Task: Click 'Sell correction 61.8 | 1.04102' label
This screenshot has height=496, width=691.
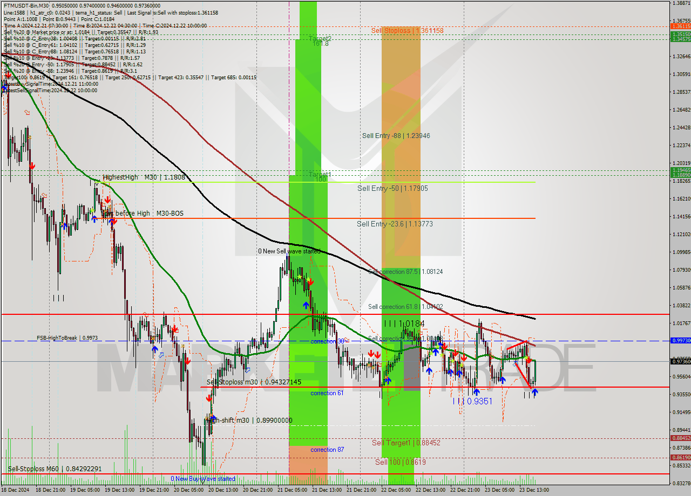Action: point(405,307)
